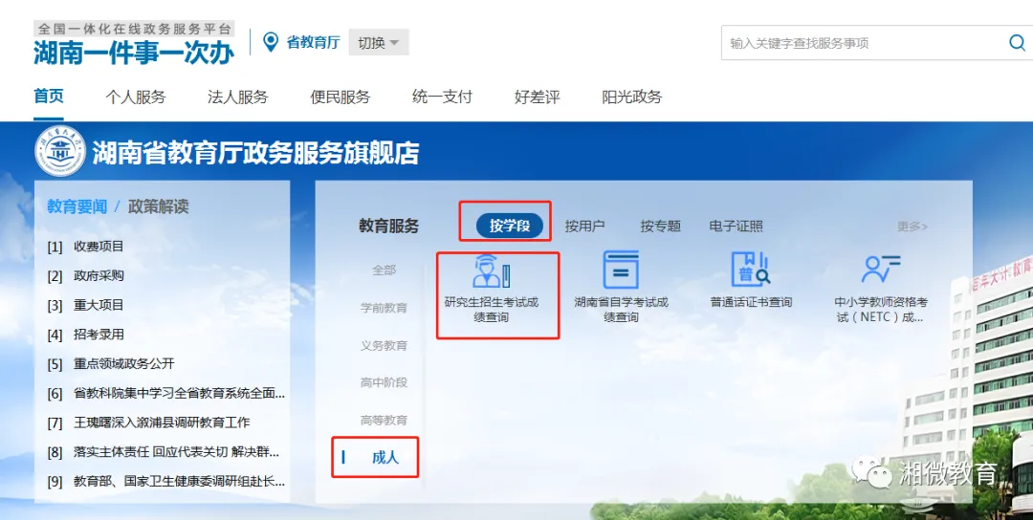Viewport: 1033px width, 520px height.
Task: Select 义务教育 in stage sidebar
Action: tap(385, 346)
